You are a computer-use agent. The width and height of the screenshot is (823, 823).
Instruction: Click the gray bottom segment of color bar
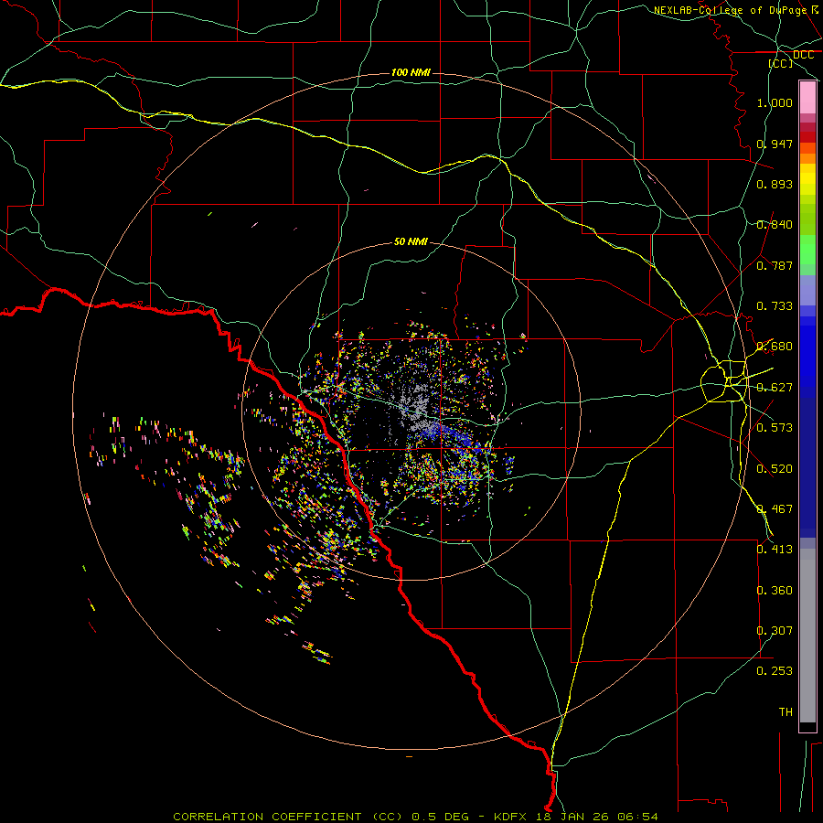pos(807,636)
